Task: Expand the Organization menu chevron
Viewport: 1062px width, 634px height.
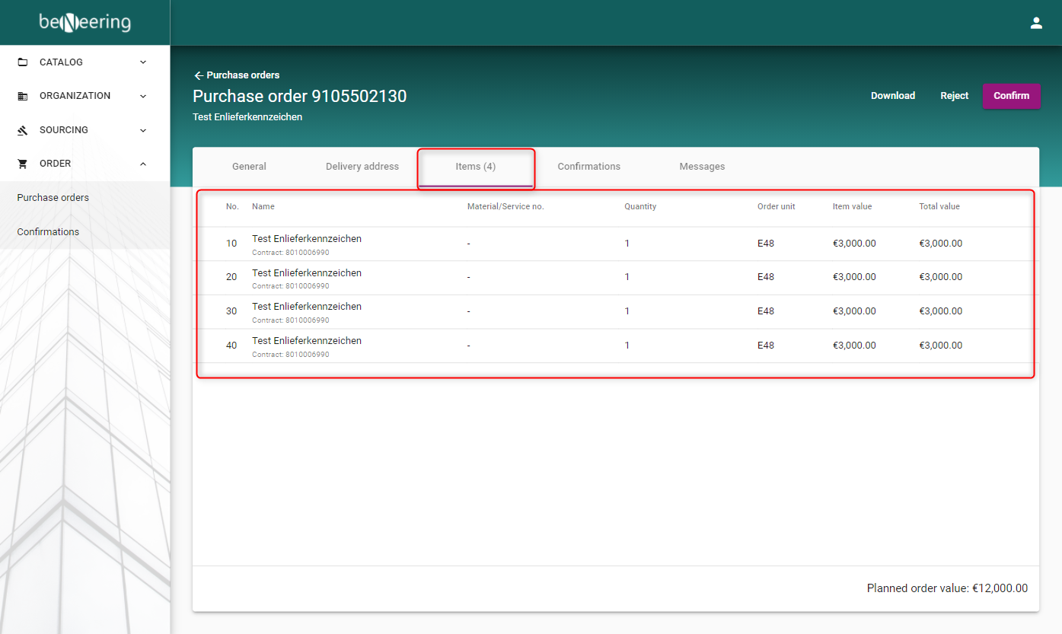Action: pos(143,96)
